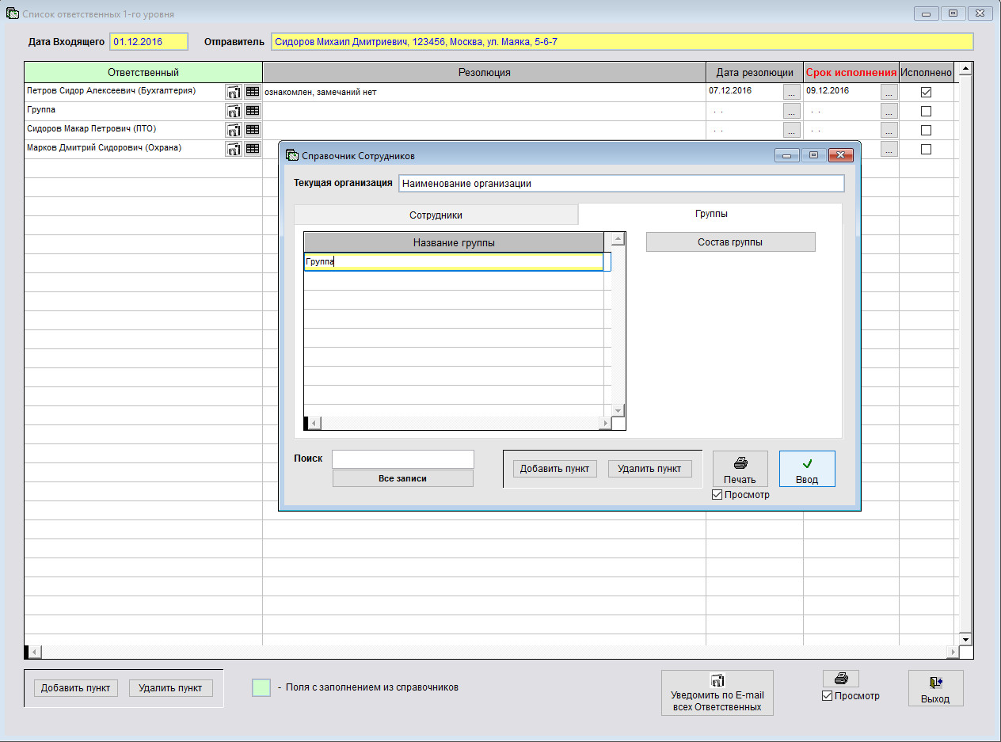Open the Дата резолюции picker for 07.12.2016
This screenshot has width=1001, height=742.
(x=792, y=92)
